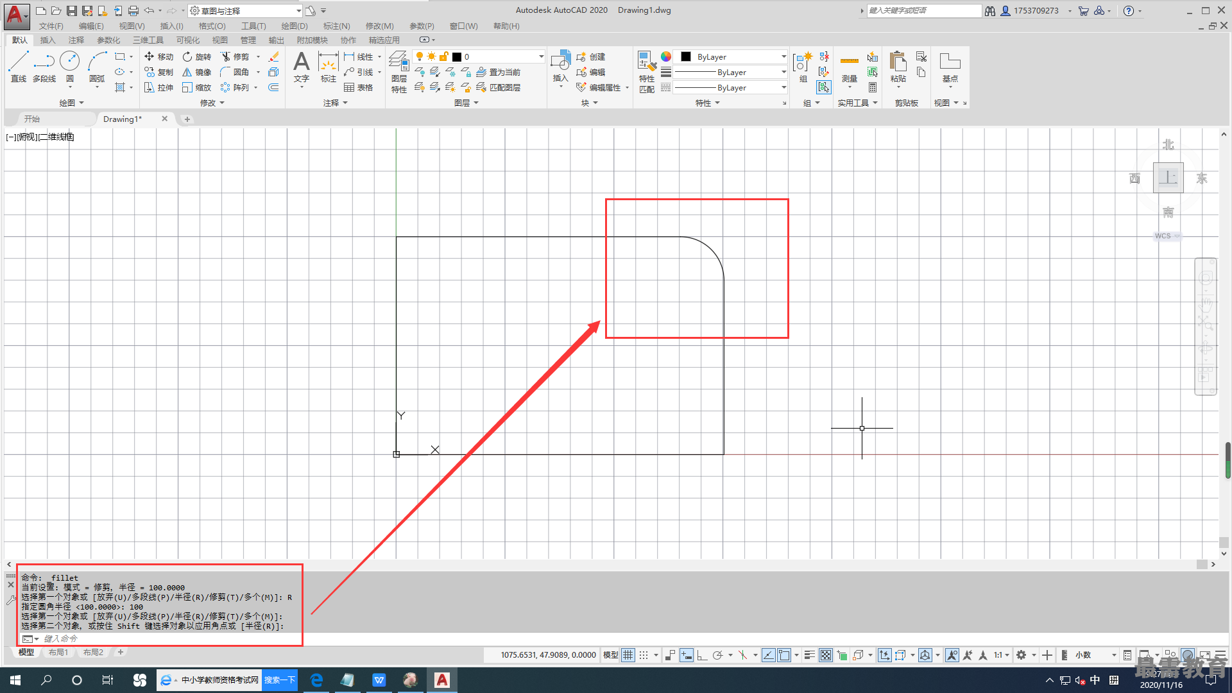Open the 小数 units dropdown in status bar
1232x693 pixels.
tap(1096, 655)
